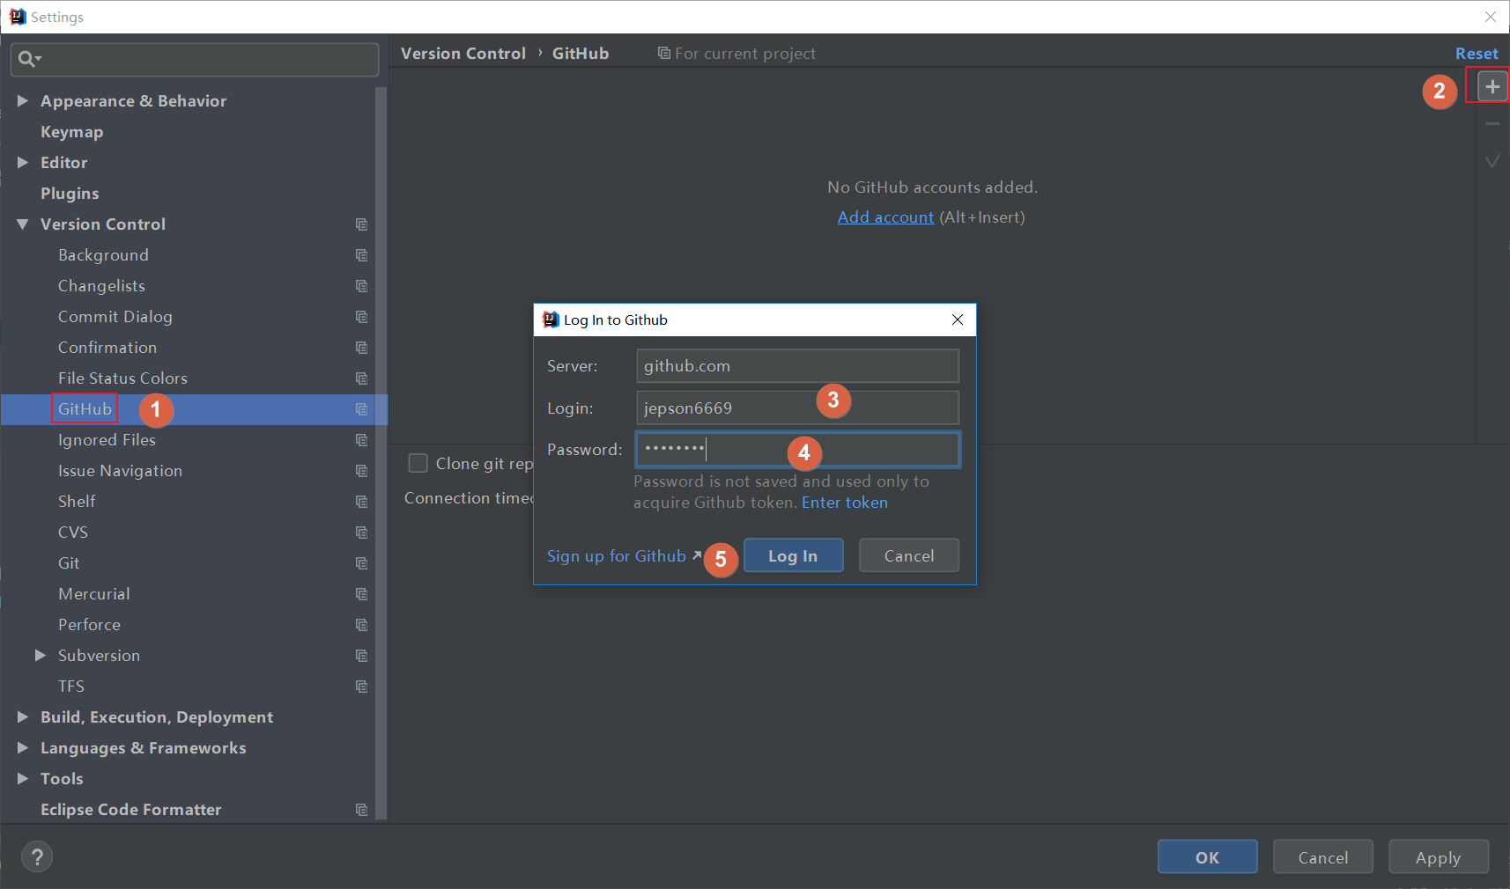Click project-level icon beside Version Control
Viewport: 1510px width, 889px height.
click(x=361, y=224)
